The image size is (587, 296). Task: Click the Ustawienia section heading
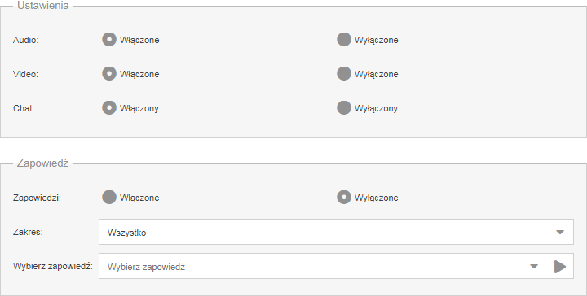(43, 5)
